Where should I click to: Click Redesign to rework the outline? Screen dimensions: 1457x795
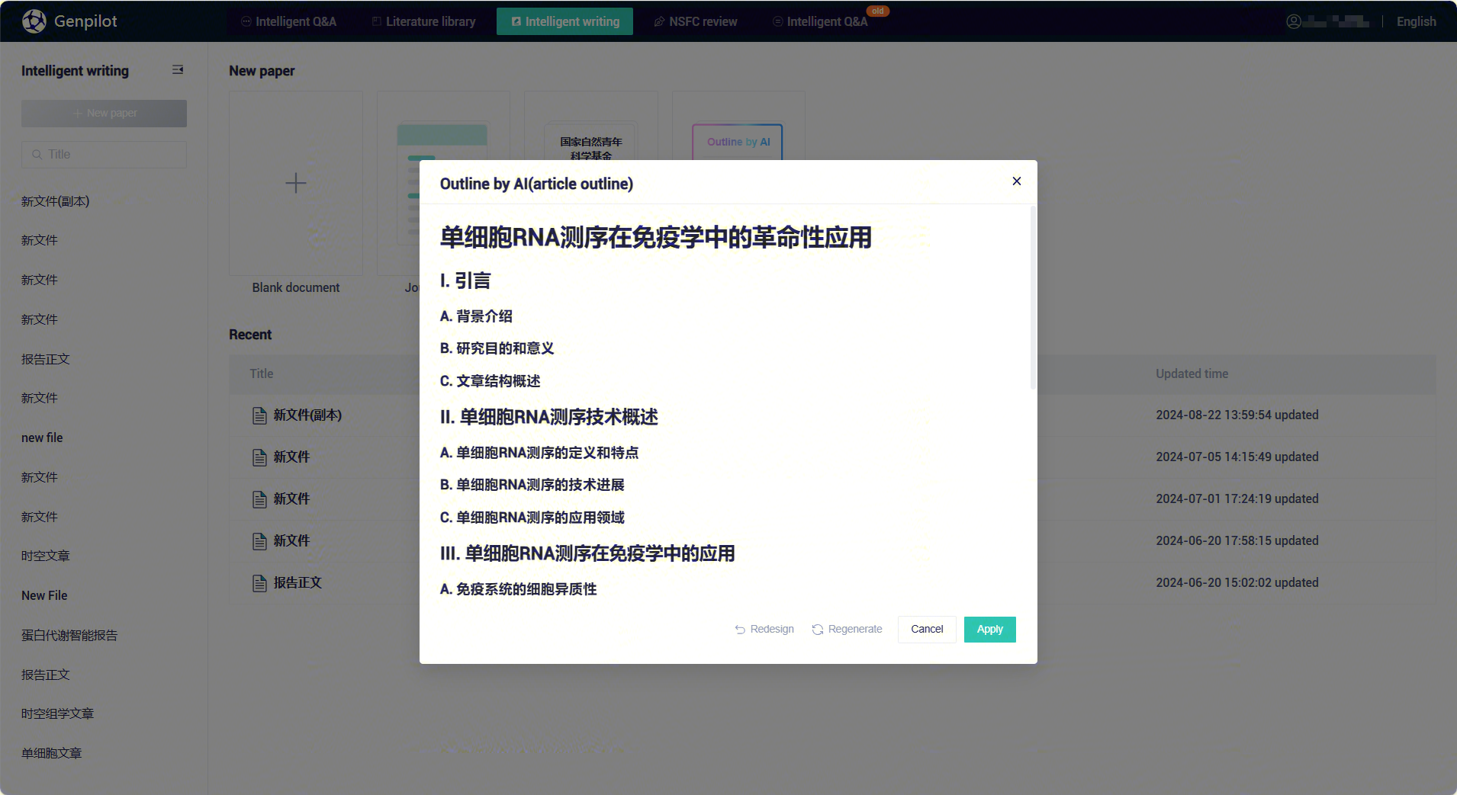pyautogui.click(x=764, y=630)
